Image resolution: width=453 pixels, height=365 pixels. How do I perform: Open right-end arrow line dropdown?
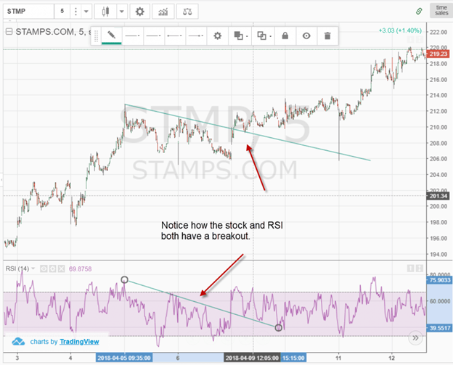click(196, 36)
